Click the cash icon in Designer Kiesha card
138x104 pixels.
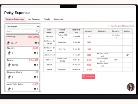[9, 77]
